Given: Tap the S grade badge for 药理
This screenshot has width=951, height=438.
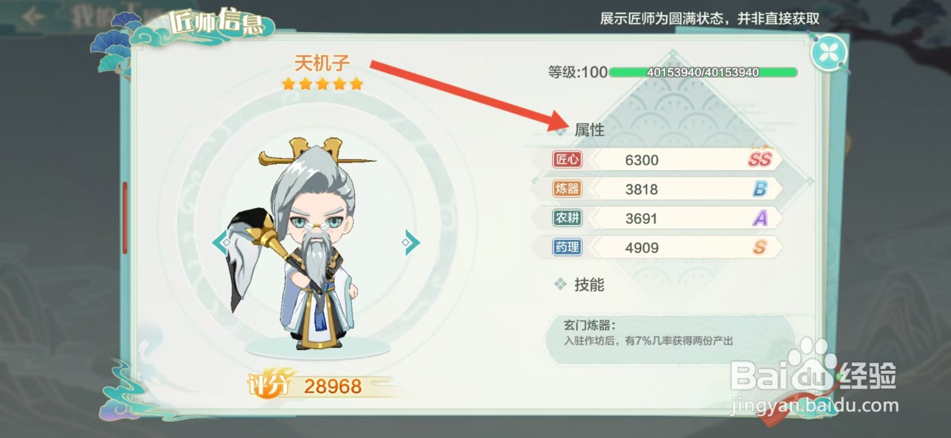Looking at the screenshot, I should pyautogui.click(x=760, y=247).
